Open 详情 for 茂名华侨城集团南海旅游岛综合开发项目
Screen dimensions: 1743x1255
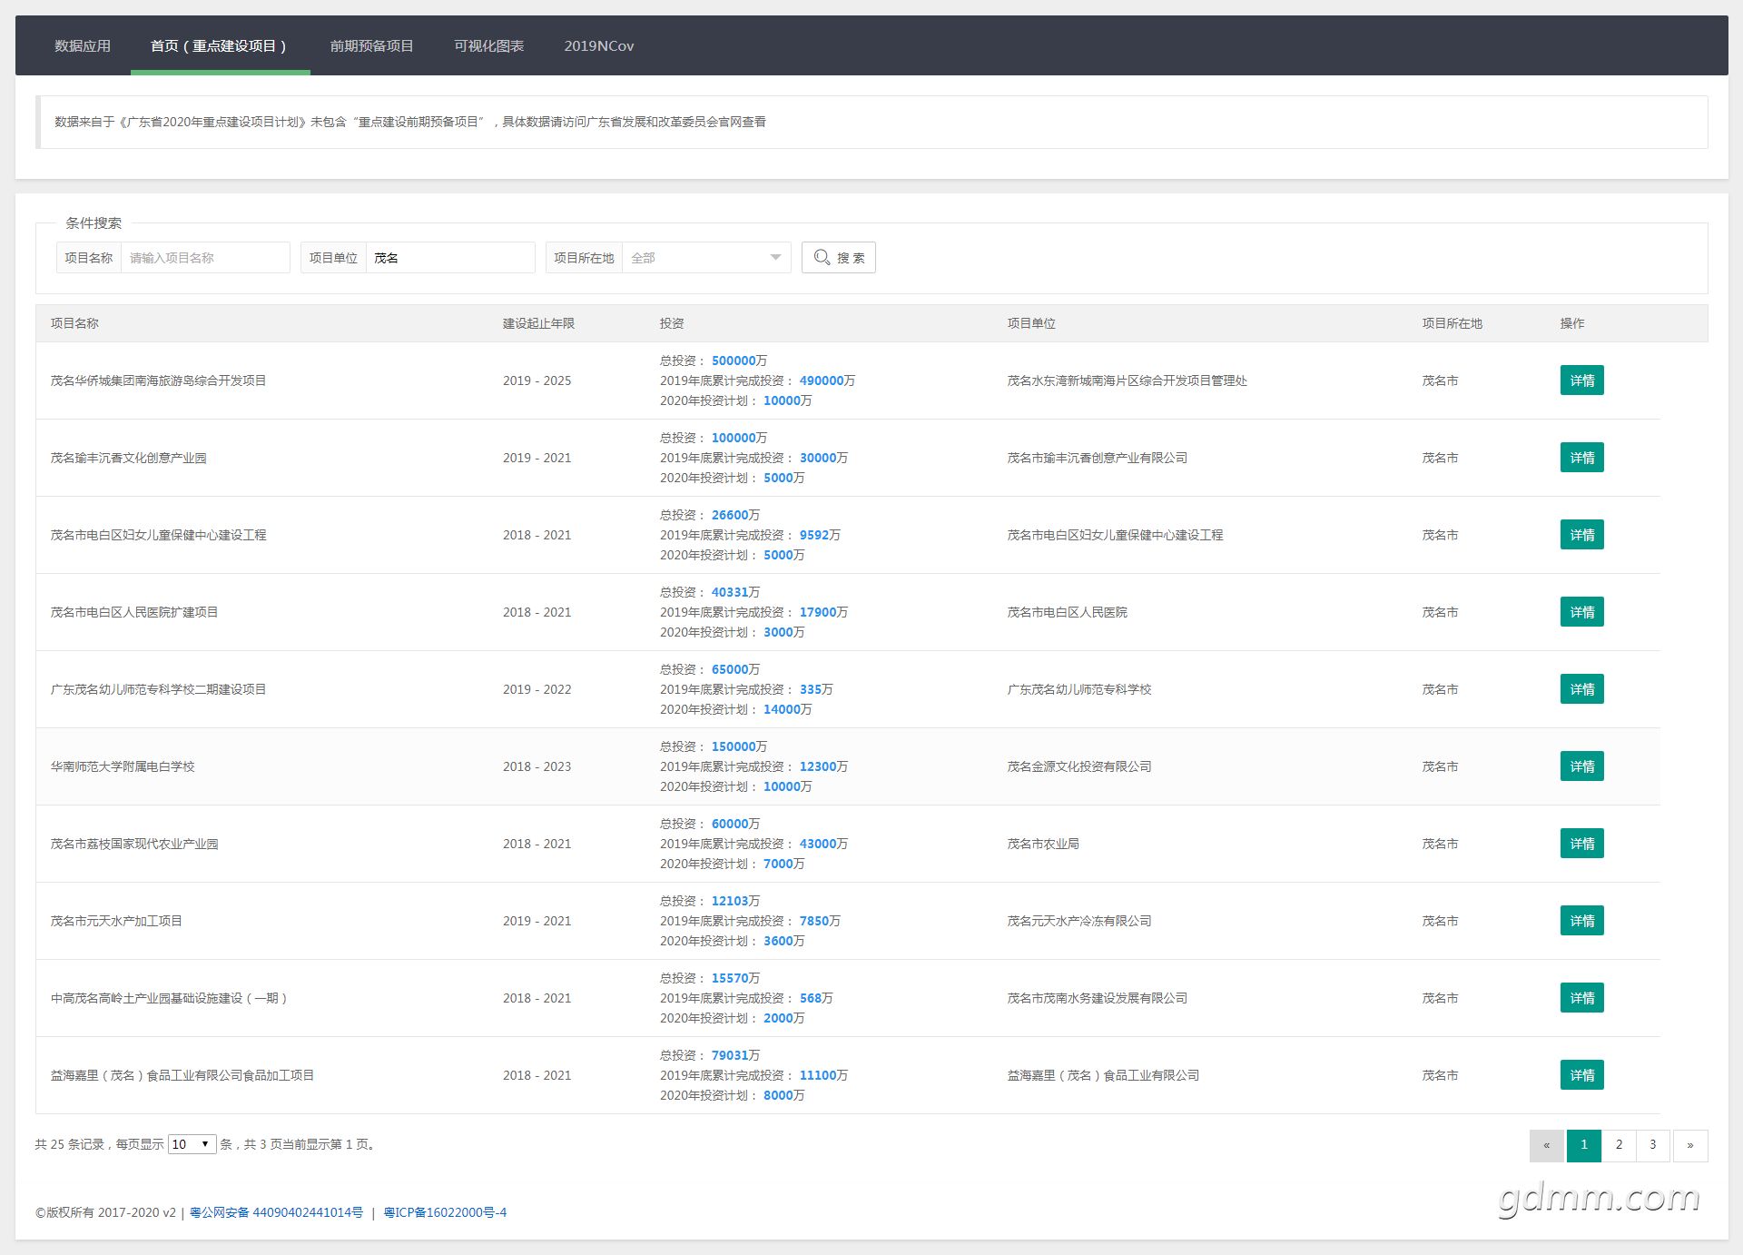click(1581, 380)
